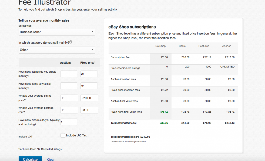Focus the Fixed price listings created field showing 20
The height and width of the screenshot is (161, 265).
(89, 74)
